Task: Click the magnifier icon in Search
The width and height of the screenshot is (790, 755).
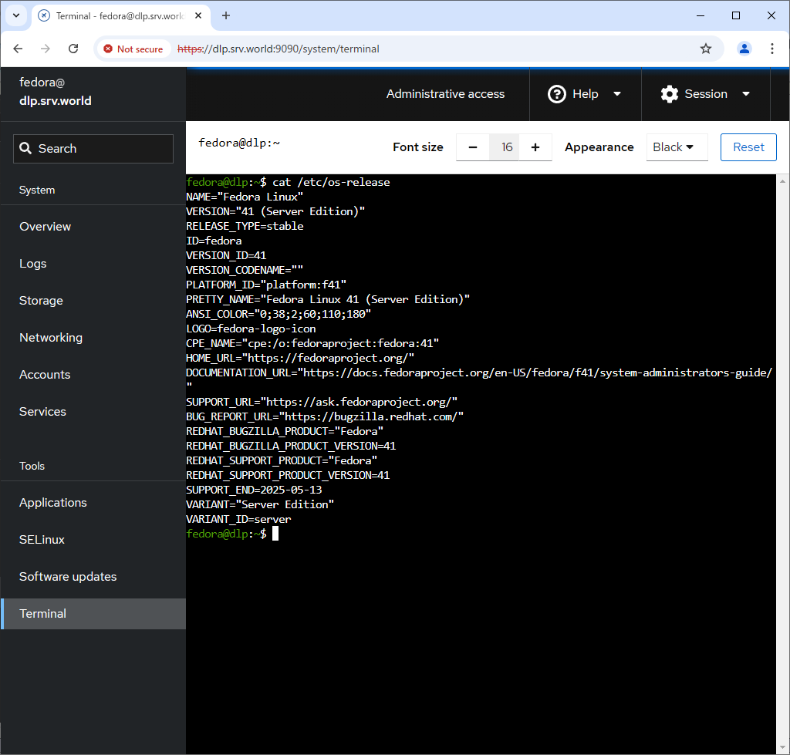Action: (x=25, y=148)
